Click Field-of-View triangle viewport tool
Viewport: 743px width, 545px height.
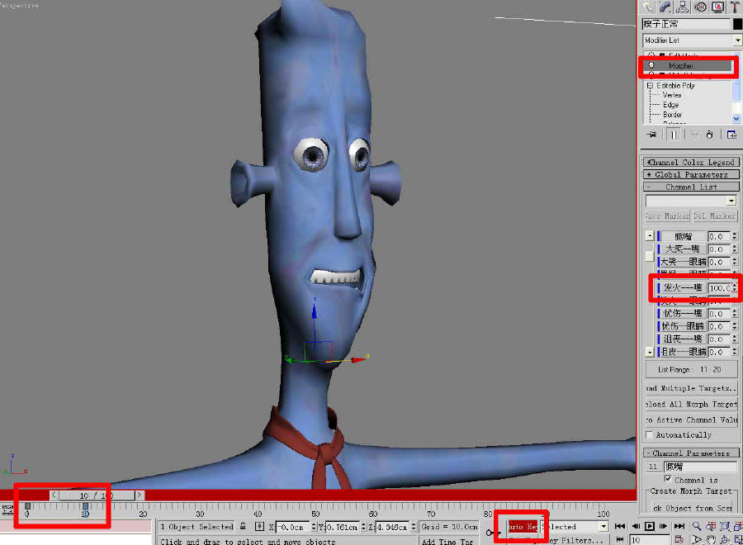[x=697, y=540]
